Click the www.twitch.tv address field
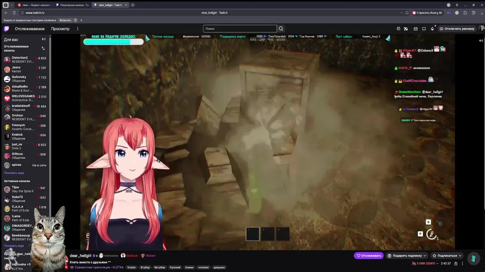Image resolution: width=485 pixels, height=272 pixels. (x=35, y=13)
